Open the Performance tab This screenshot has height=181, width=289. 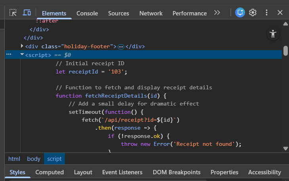click(190, 13)
